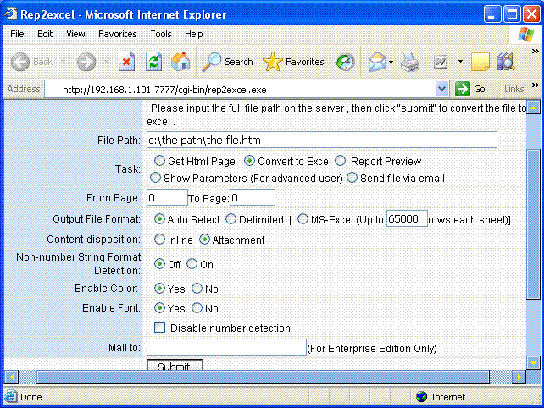This screenshot has width=544, height=408.
Task: Click the IE icon in title bar
Action: [x=11, y=14]
